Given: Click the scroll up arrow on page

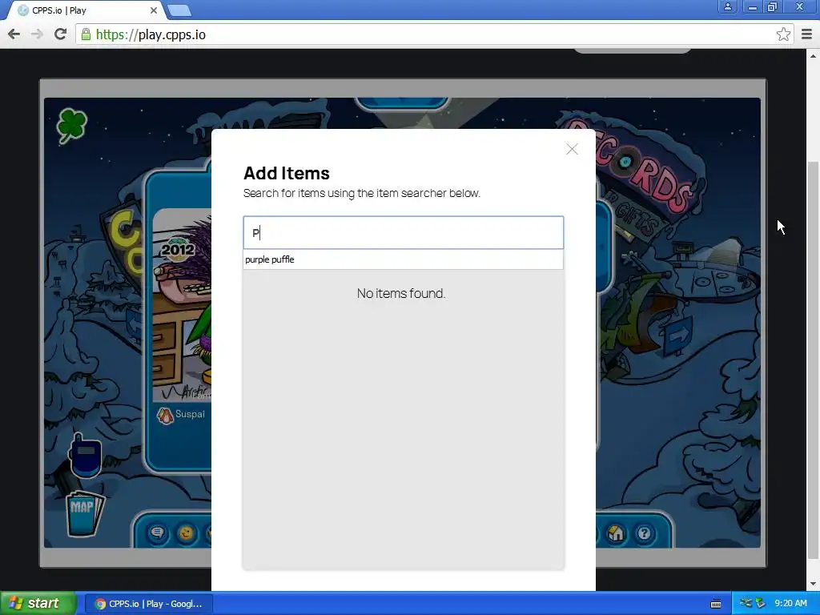Looking at the screenshot, I should [813, 55].
